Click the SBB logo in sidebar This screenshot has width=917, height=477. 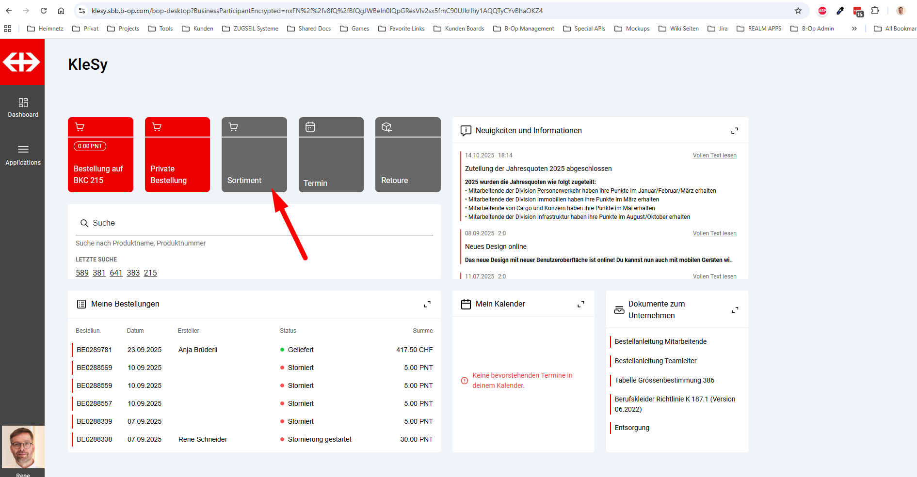tap(22, 62)
